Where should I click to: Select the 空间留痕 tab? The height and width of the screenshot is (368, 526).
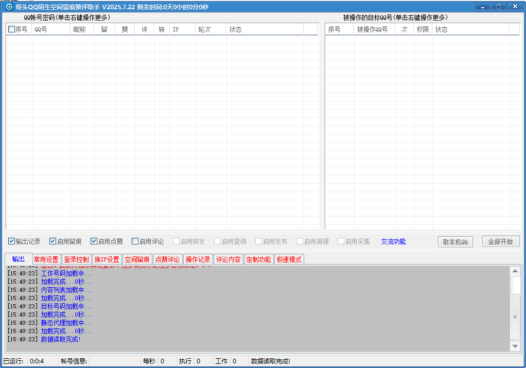tap(137, 259)
